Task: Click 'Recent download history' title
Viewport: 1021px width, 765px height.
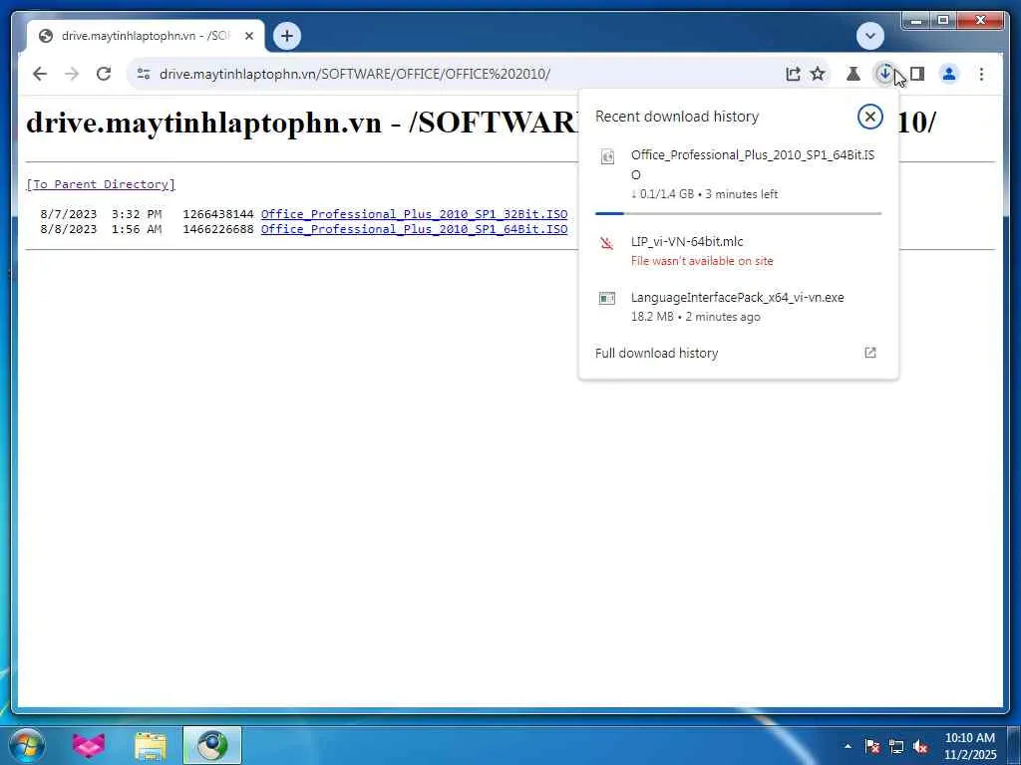Action: coord(677,117)
